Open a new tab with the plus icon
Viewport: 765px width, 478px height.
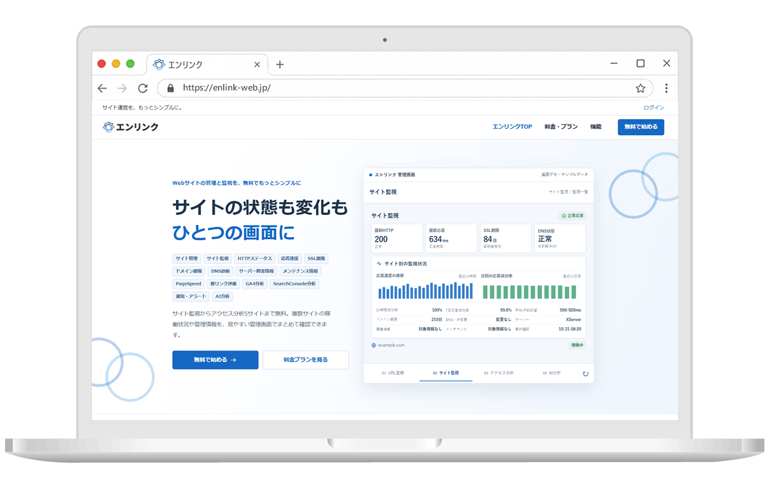[x=279, y=64]
